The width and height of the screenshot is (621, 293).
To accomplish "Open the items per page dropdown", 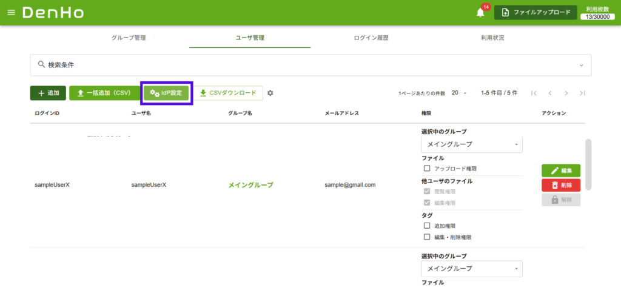I will (458, 93).
